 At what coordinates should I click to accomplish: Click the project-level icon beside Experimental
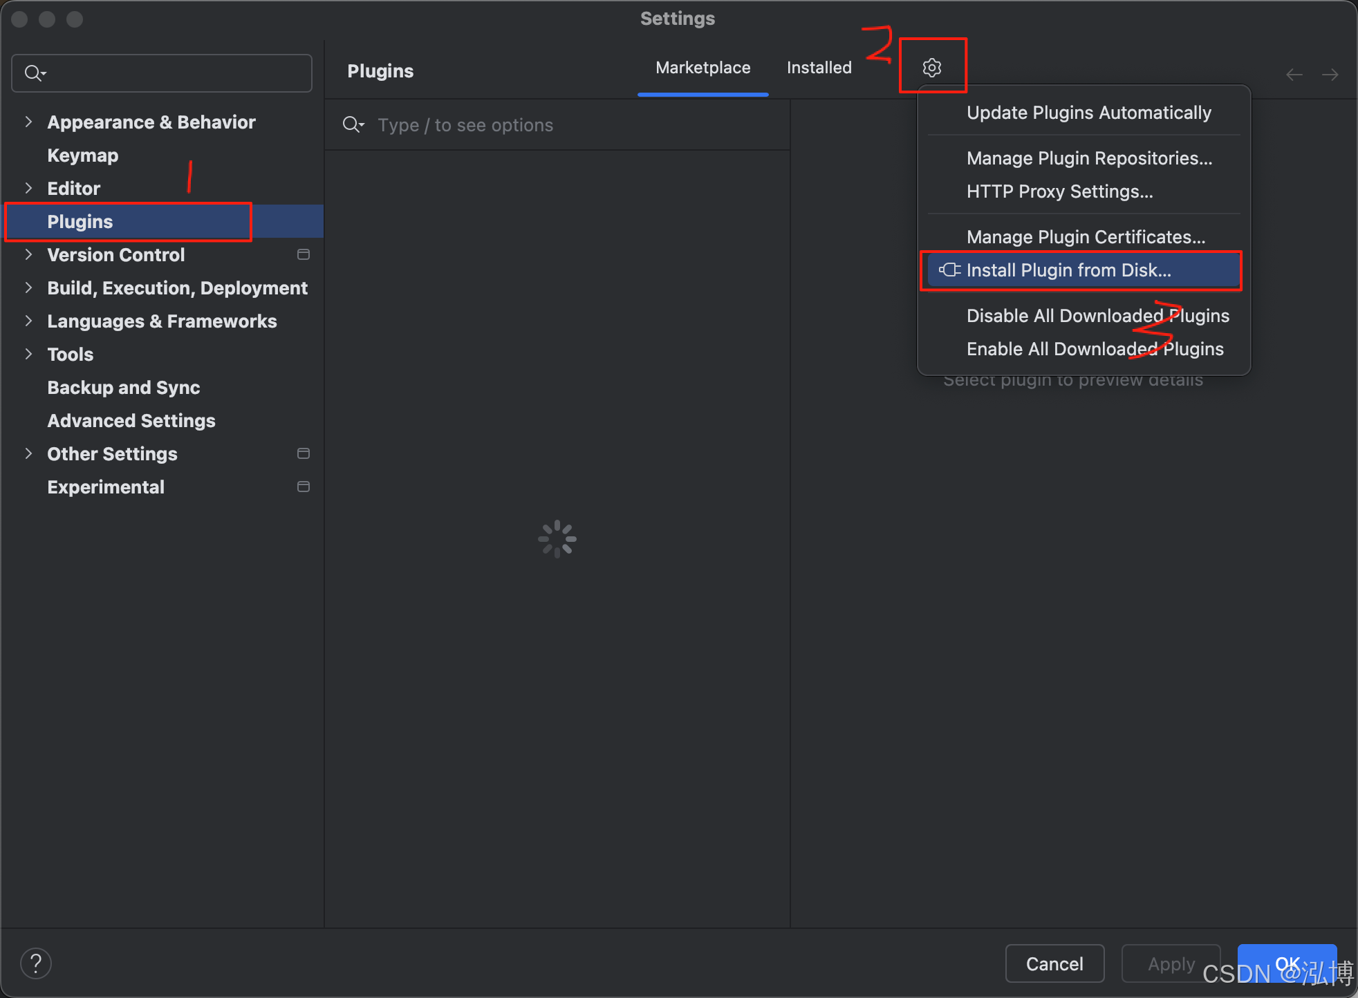point(303,487)
